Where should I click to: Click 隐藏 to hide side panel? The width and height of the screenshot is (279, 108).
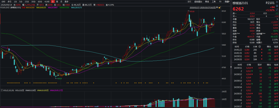click(227, 2)
